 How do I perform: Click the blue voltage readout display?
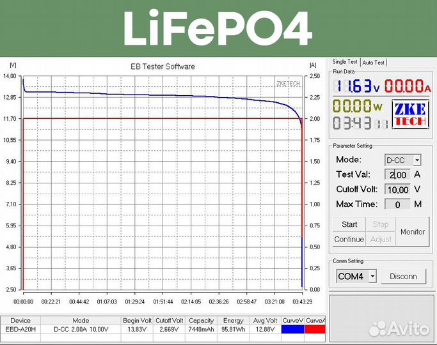click(358, 86)
